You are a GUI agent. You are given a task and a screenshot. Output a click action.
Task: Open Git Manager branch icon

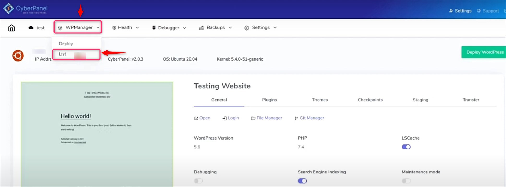296,118
